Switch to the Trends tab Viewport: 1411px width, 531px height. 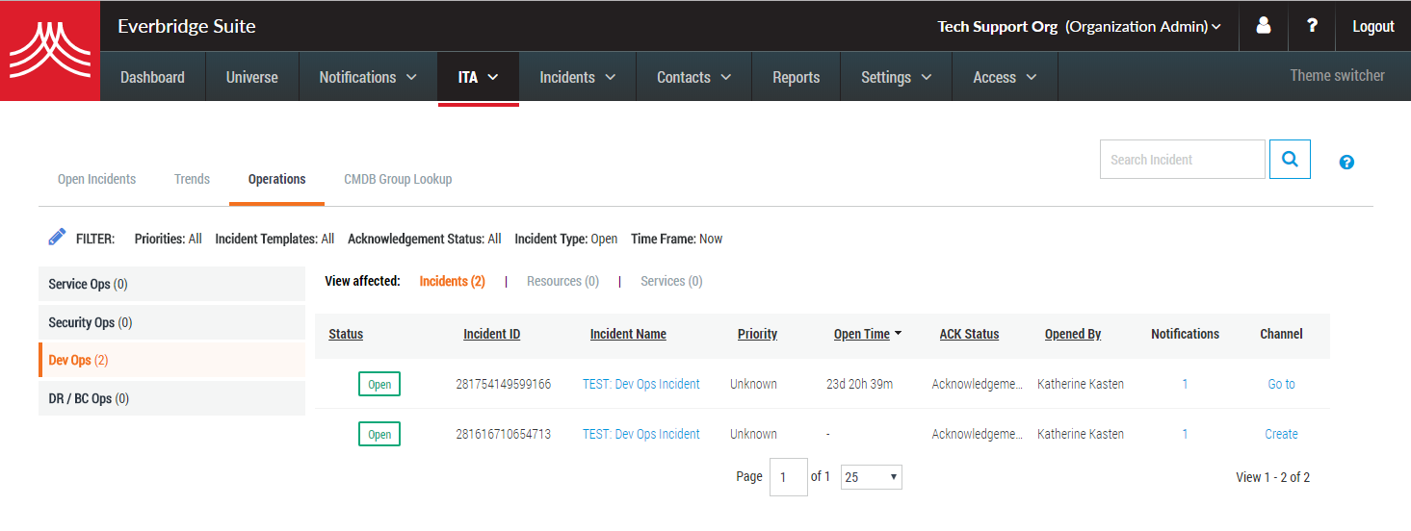[x=192, y=179]
